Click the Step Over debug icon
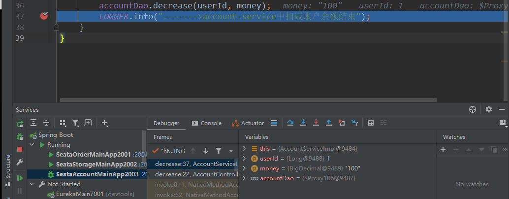The image size is (509, 199). (290, 123)
